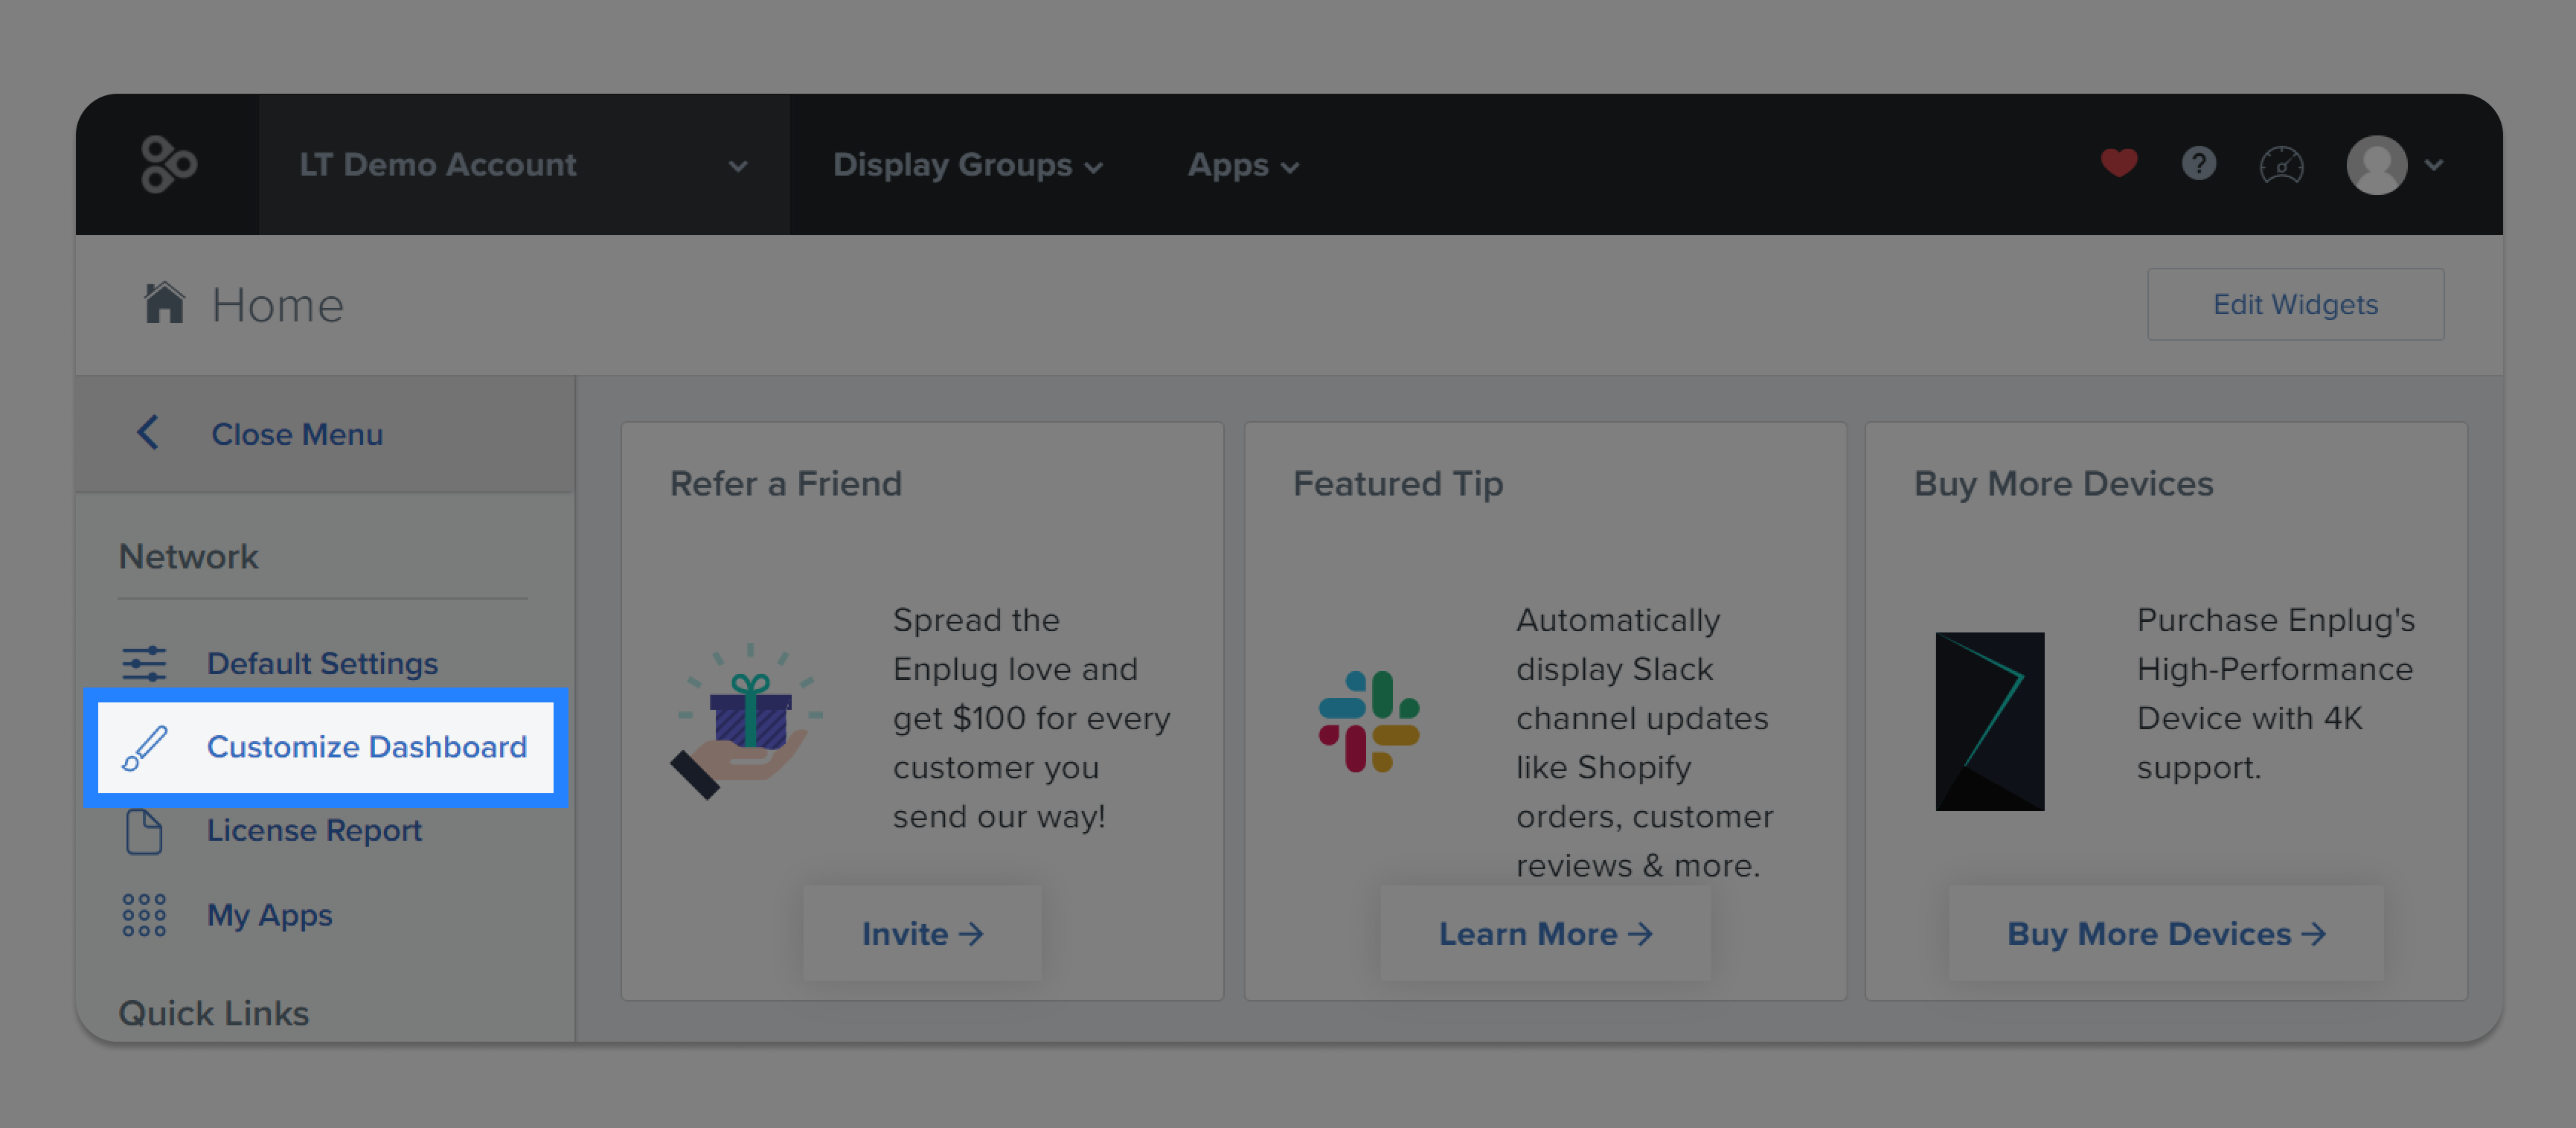The height and width of the screenshot is (1128, 2576).
Task: Click the Invite button
Action: pyautogui.click(x=922, y=933)
